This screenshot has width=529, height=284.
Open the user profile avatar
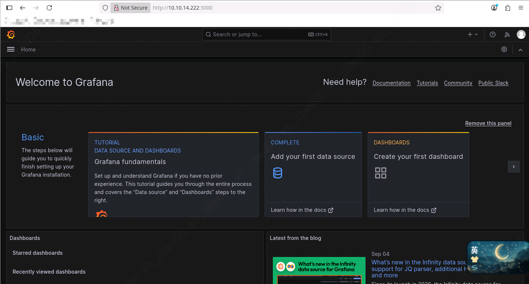coord(521,34)
